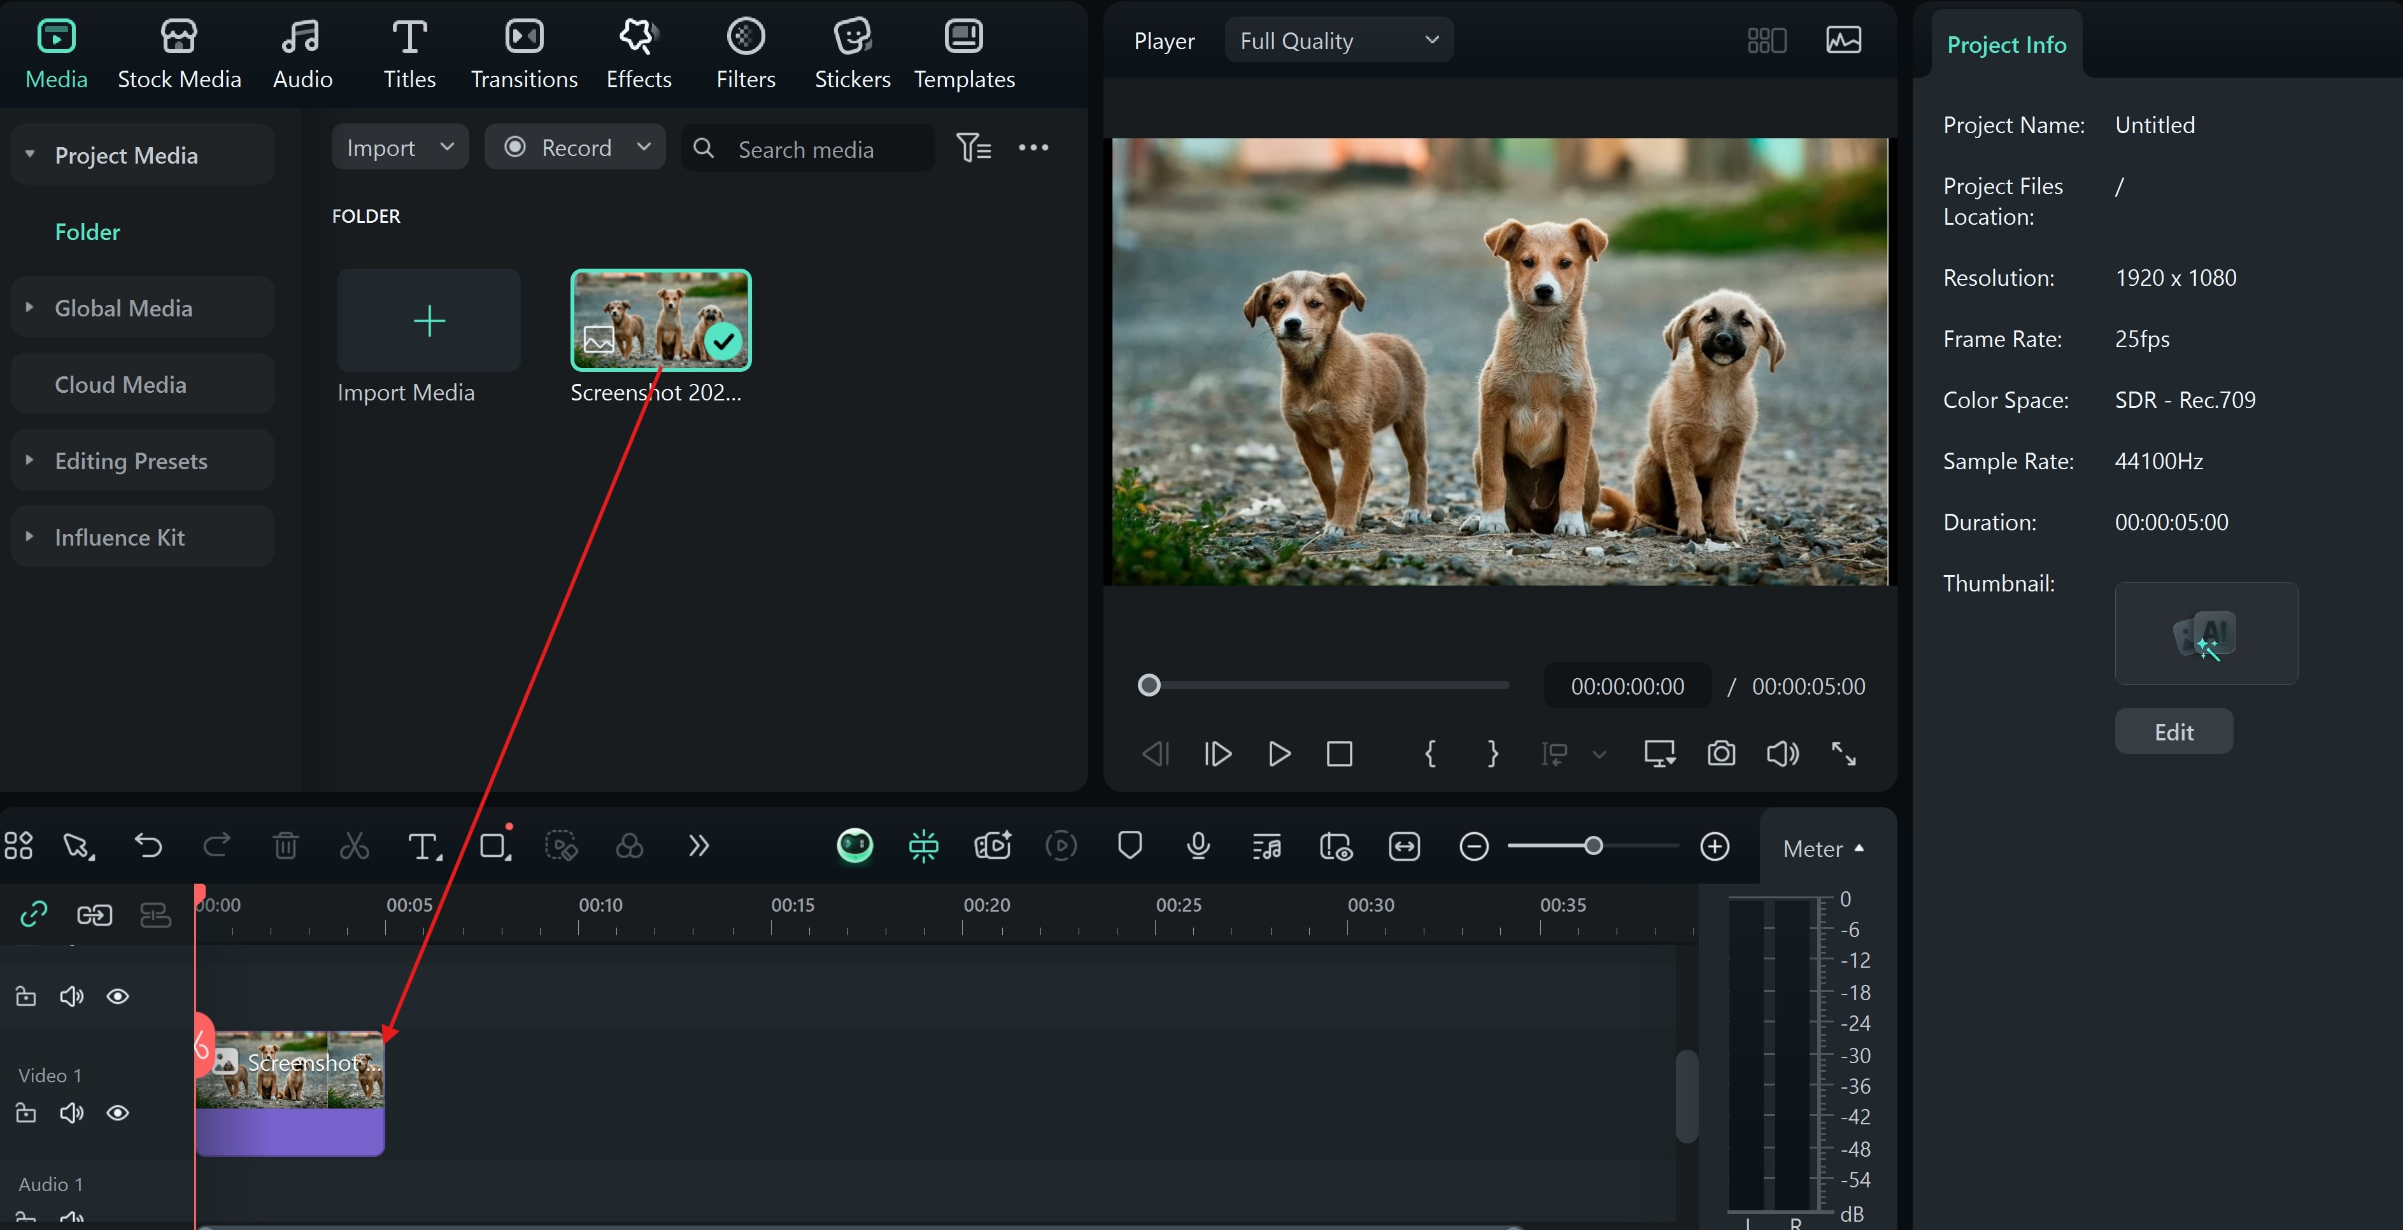
Task: Open the Import dropdown
Action: click(x=400, y=147)
